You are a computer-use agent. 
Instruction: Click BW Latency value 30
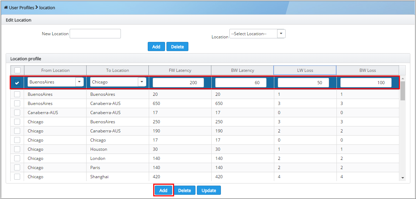click(x=218, y=149)
